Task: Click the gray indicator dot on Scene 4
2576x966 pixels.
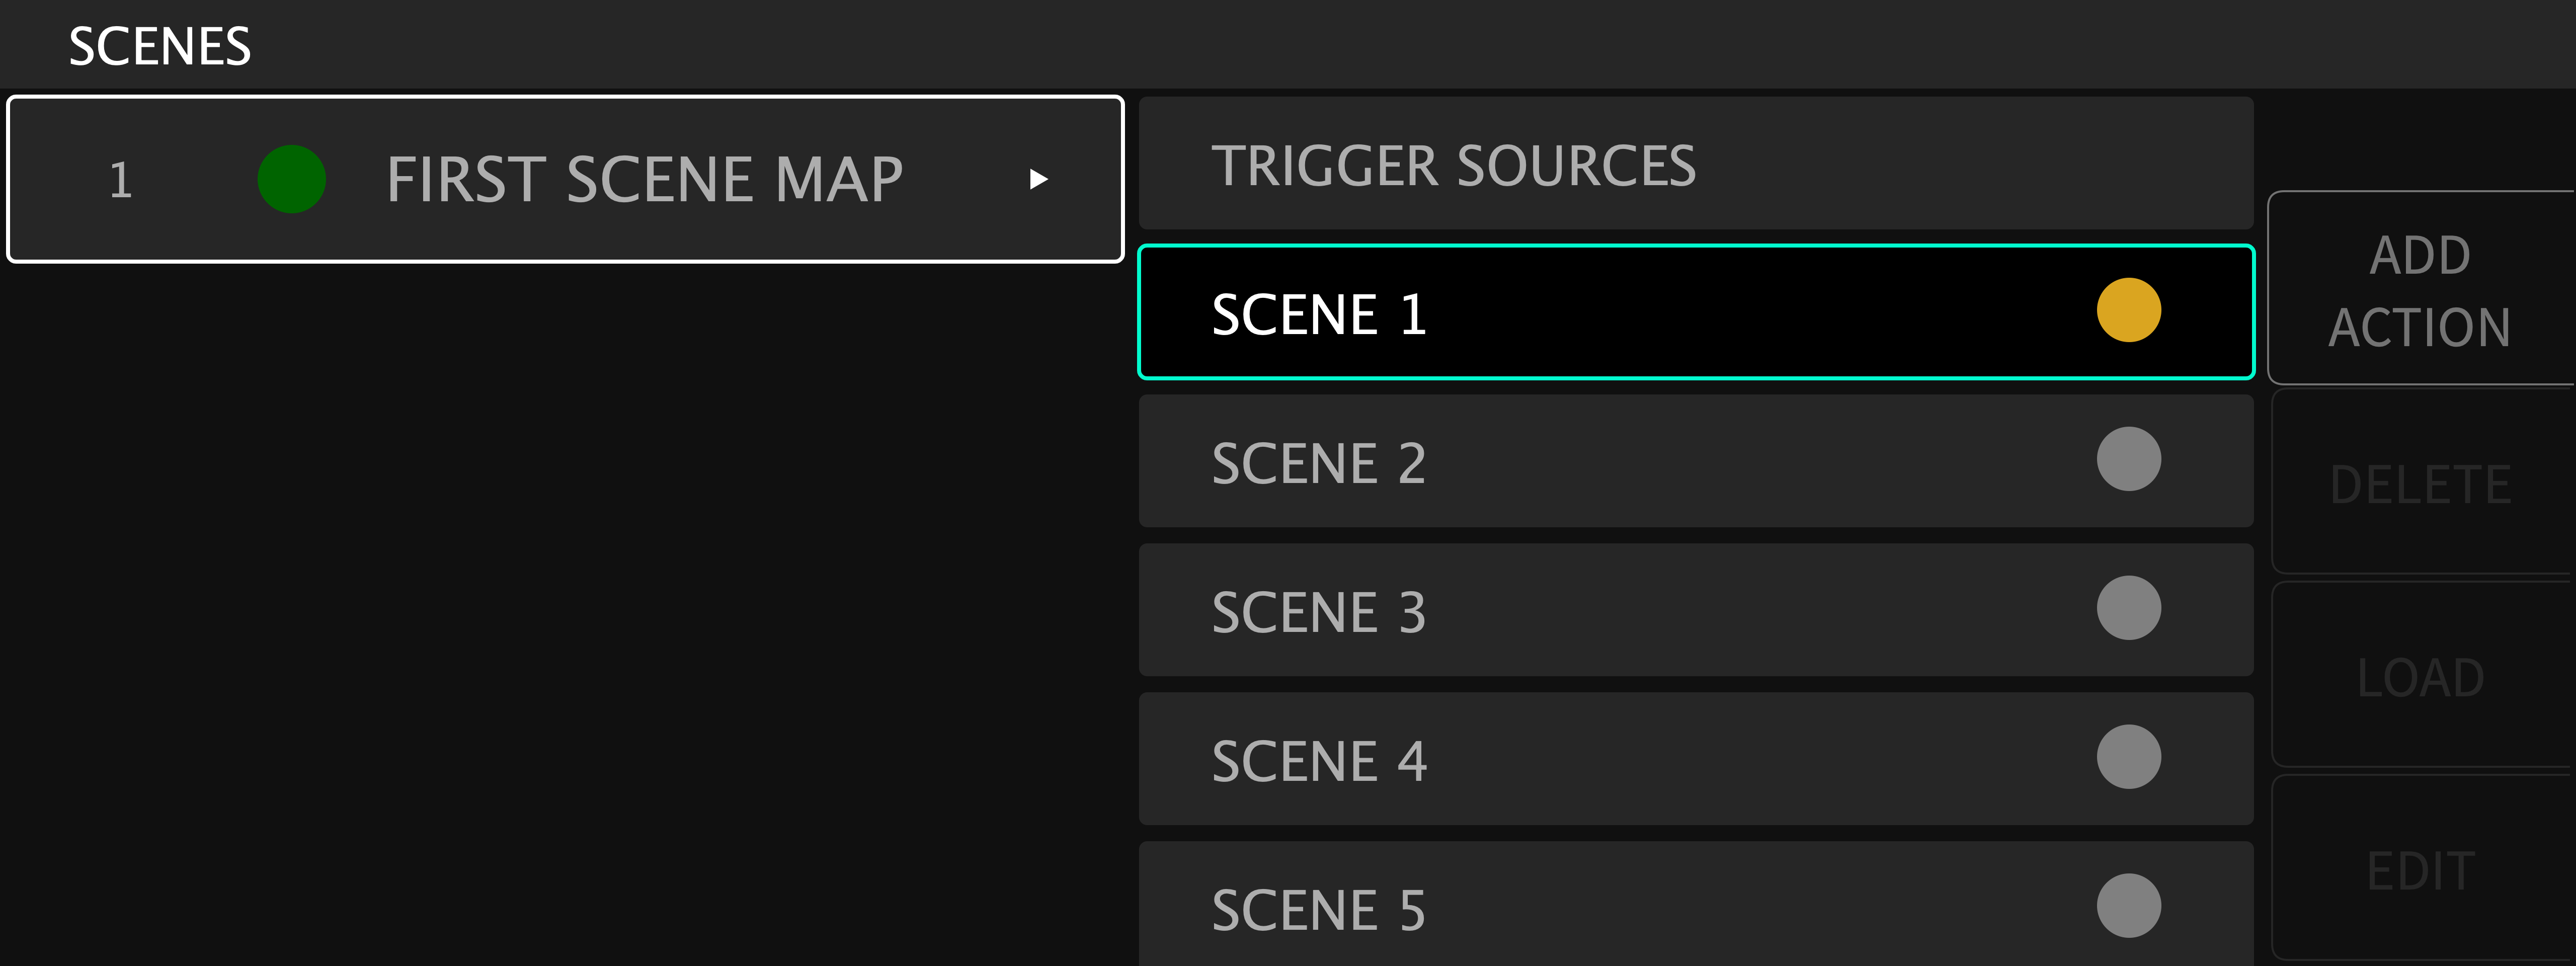Action: 2128,757
